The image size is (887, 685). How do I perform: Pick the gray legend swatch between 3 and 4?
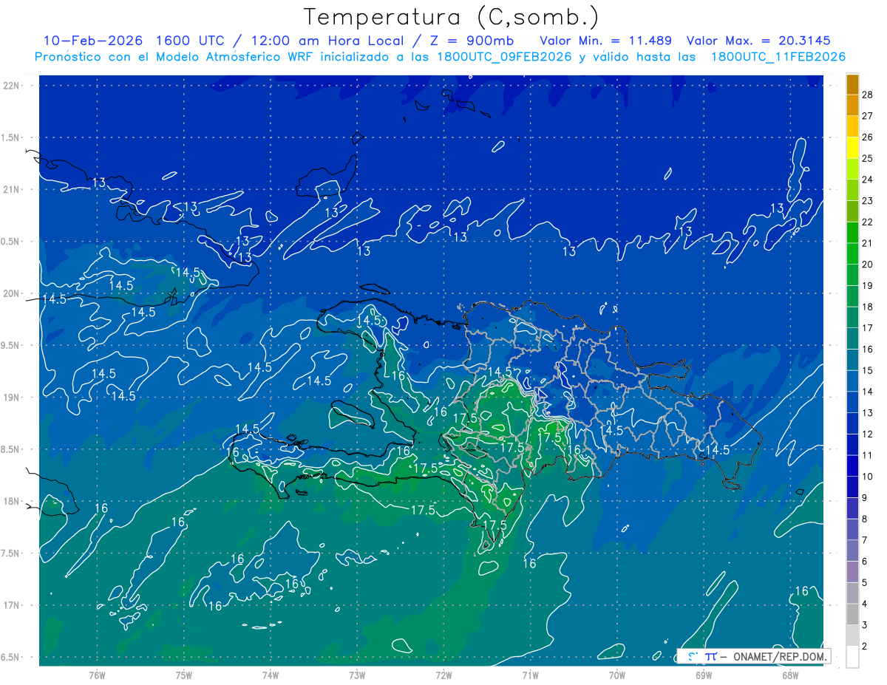[852, 615]
